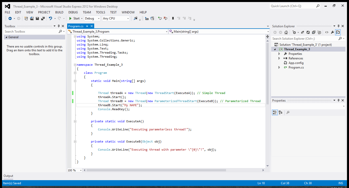Close the Toolbox panel
349x188 pixels.
[63, 26]
